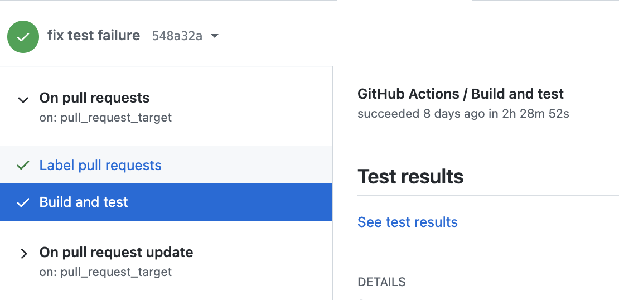Click the commit hash 548a32a
This screenshot has height=300, width=619.
177,36
